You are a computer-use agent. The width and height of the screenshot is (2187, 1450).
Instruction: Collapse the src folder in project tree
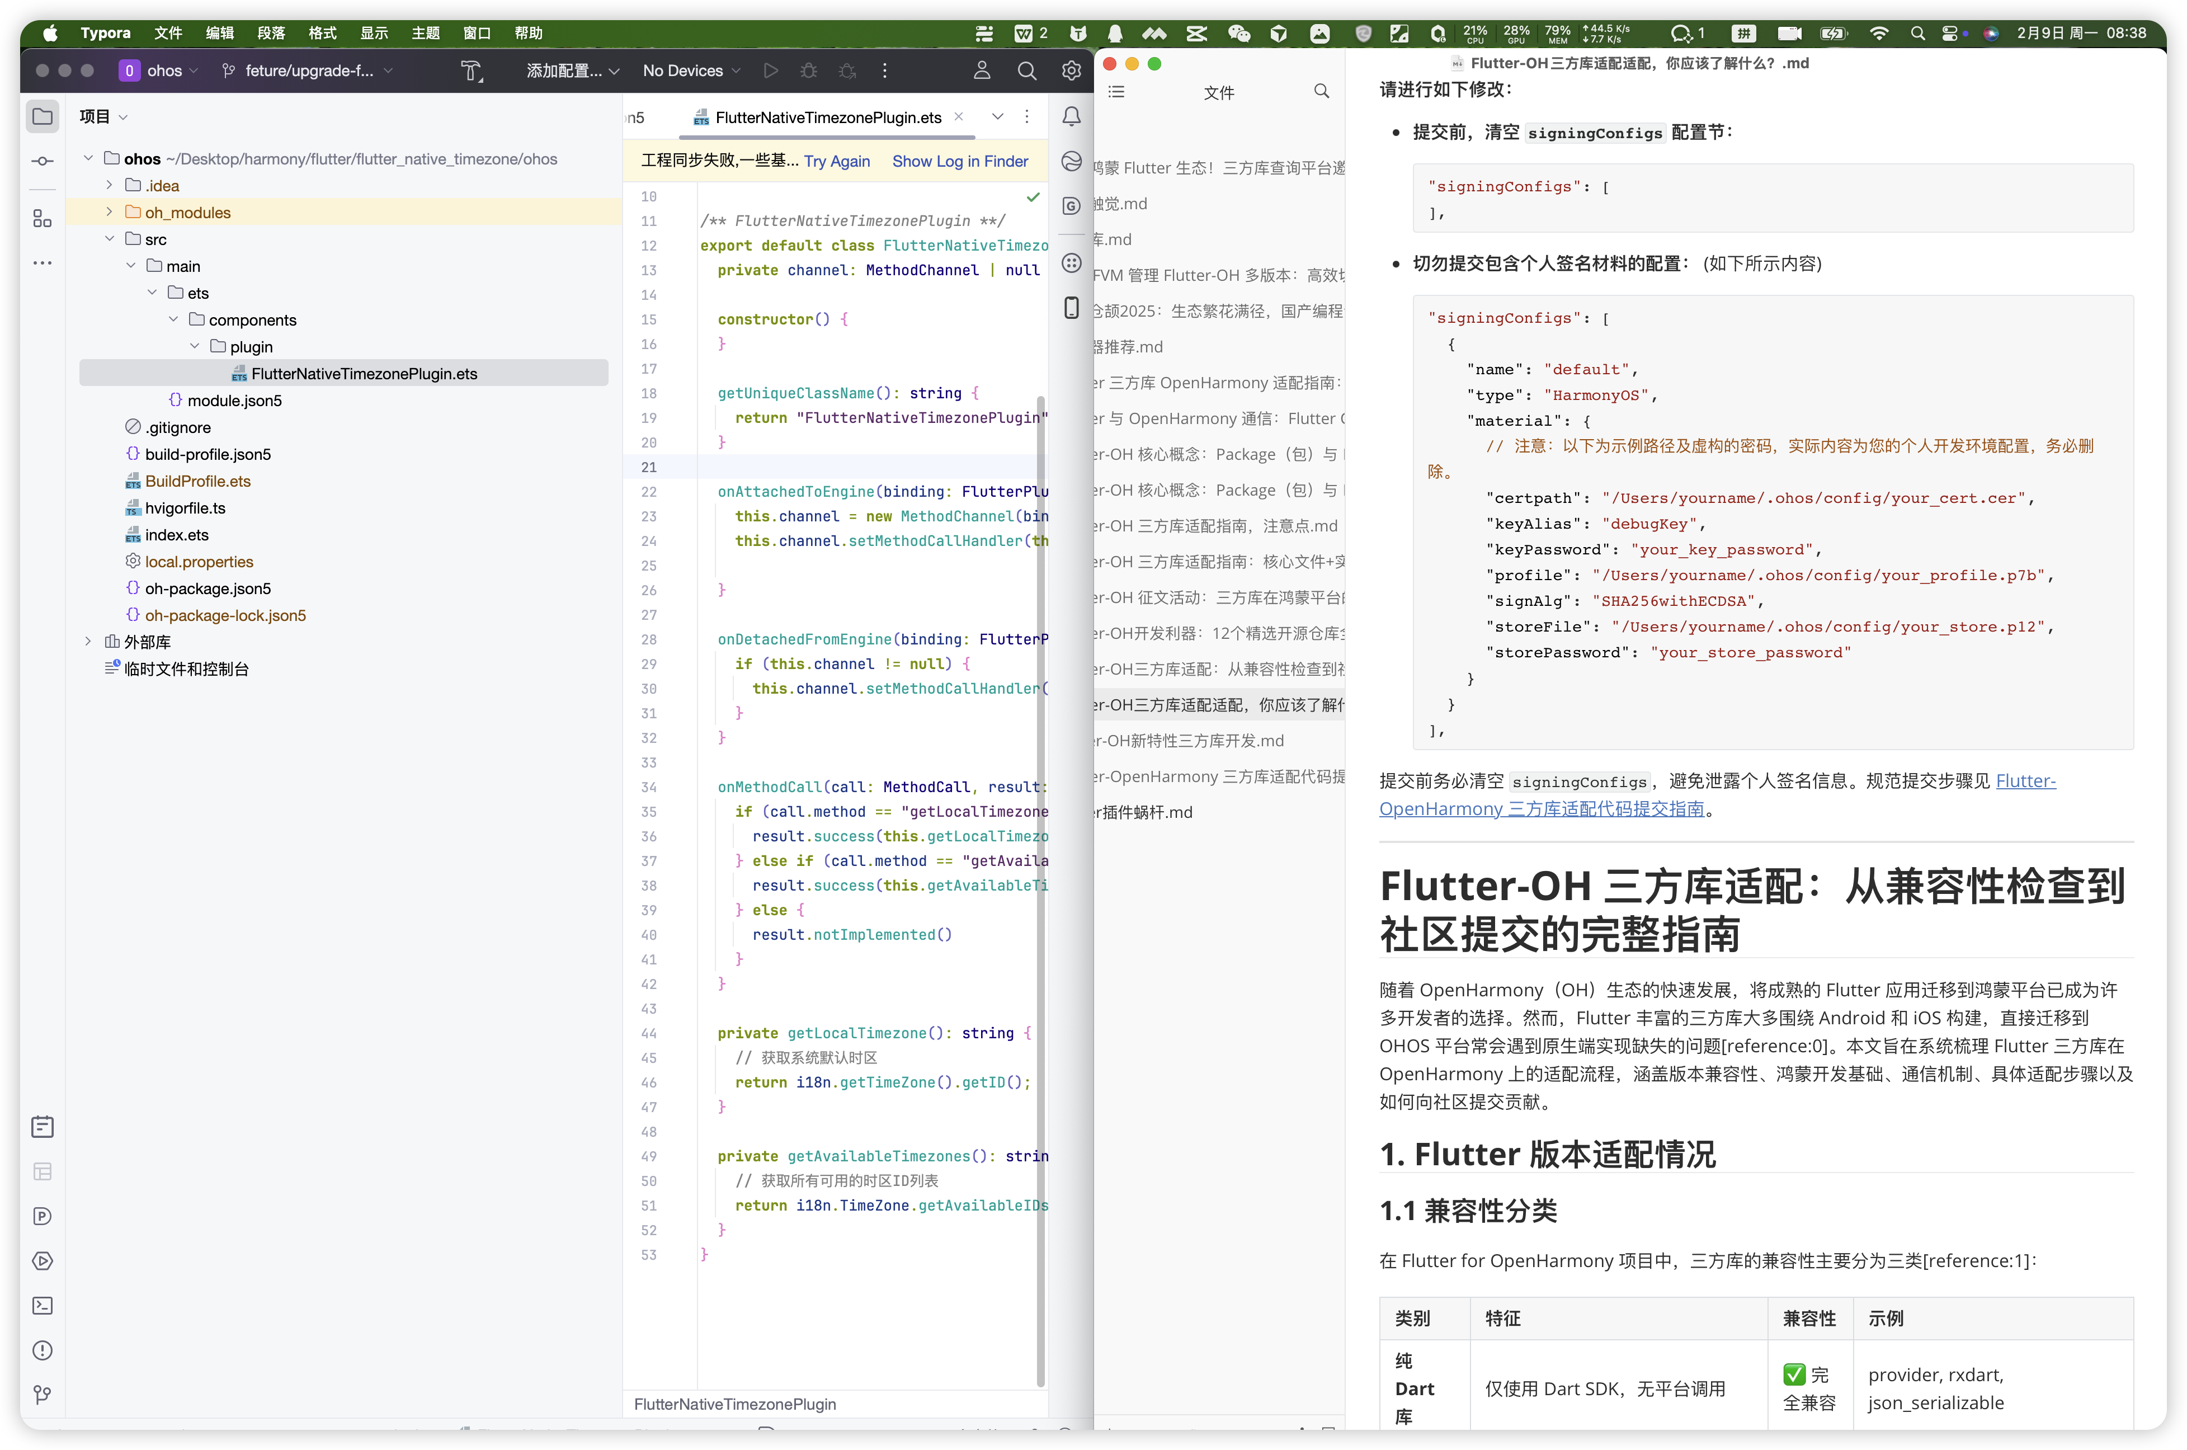tap(109, 238)
